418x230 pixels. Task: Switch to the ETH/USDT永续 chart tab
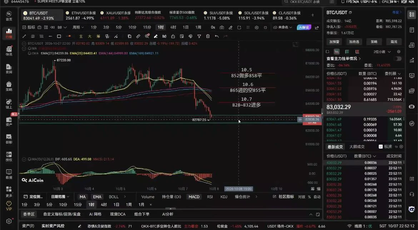pos(80,15)
